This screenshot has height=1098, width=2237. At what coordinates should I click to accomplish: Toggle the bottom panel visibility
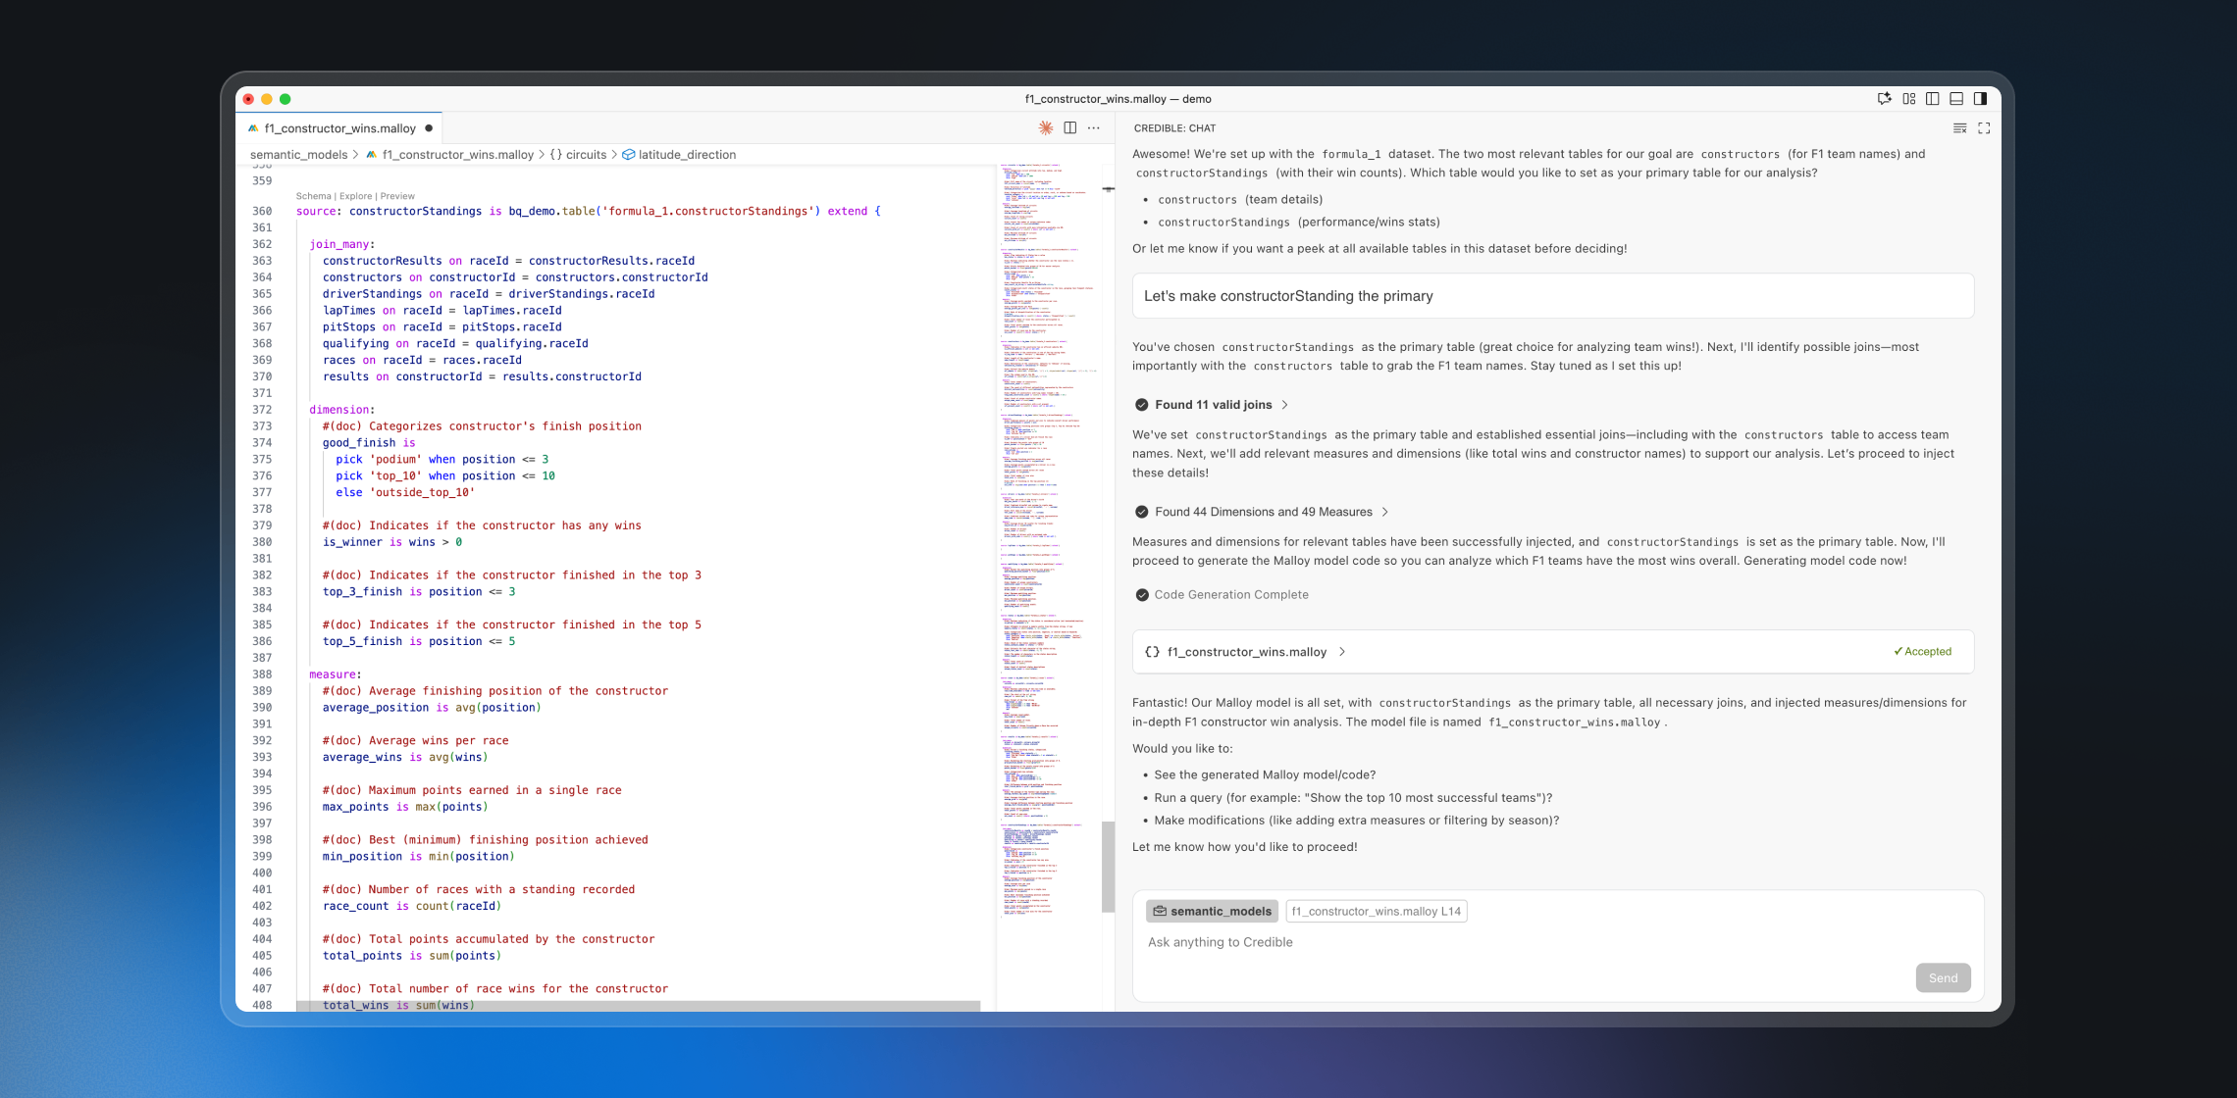1956,99
